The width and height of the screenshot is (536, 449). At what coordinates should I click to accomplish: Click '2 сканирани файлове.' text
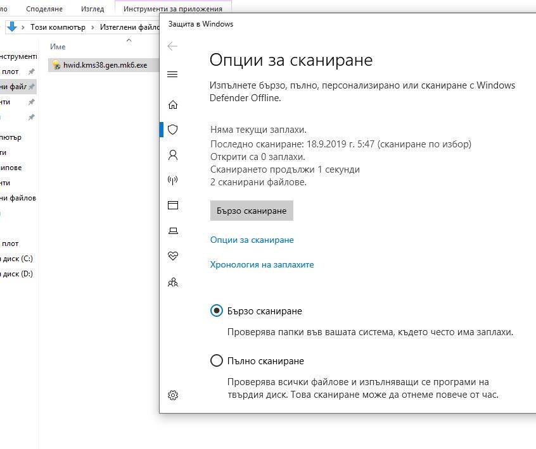[x=258, y=182]
